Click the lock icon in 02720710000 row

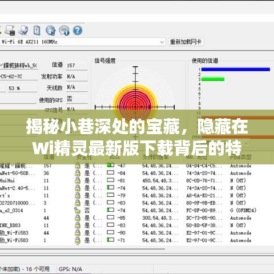(77, 203)
